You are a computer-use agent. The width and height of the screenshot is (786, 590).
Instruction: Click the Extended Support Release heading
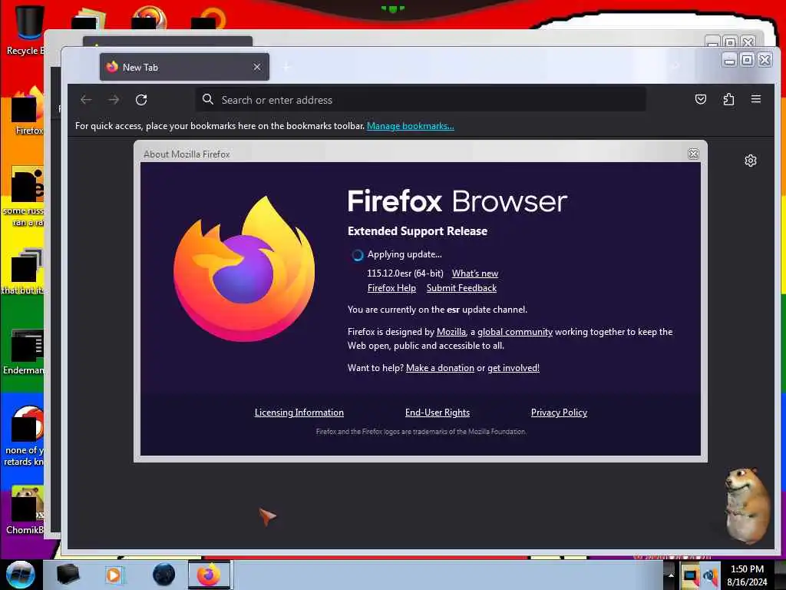tap(418, 231)
